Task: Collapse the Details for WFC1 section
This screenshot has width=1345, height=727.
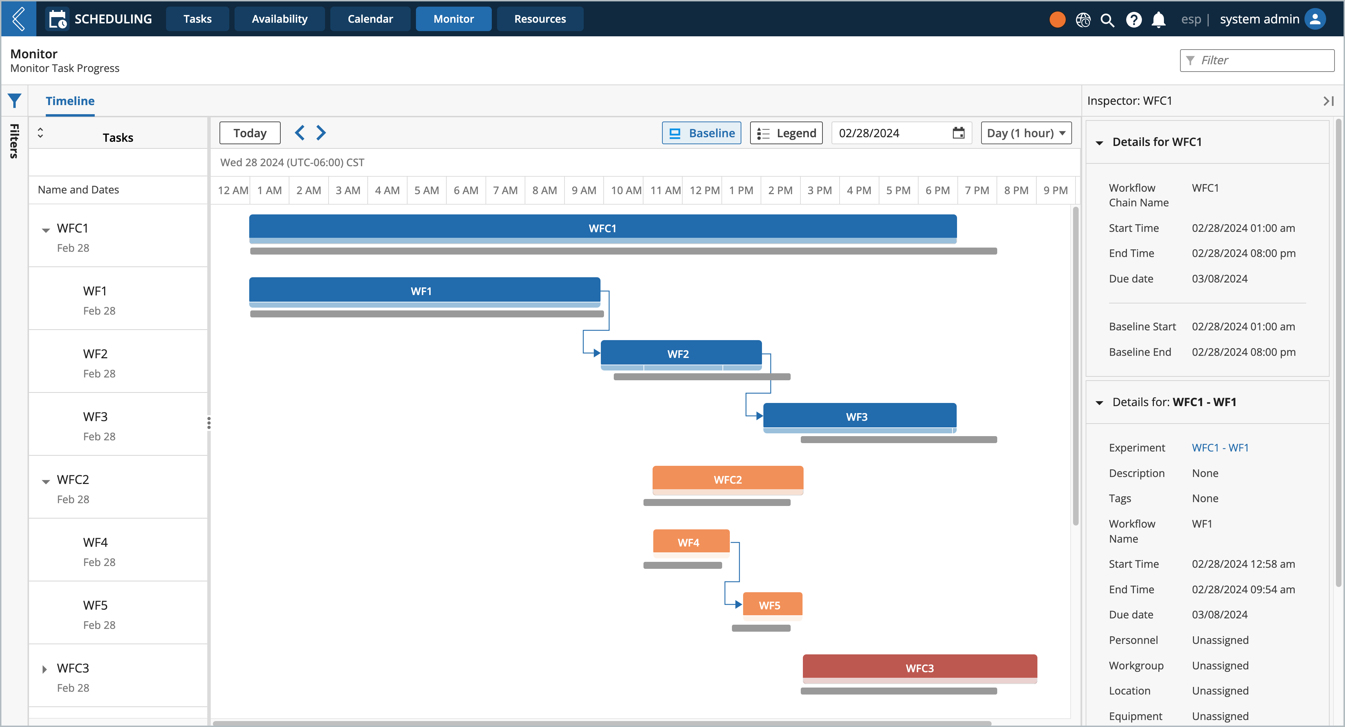Action: click(x=1099, y=143)
